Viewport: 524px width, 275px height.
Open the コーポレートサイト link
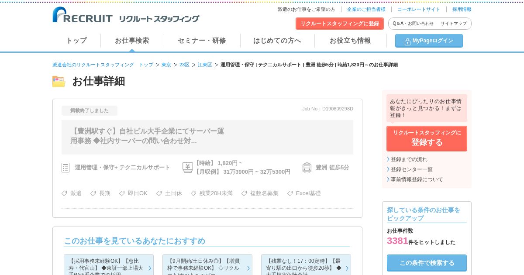tap(419, 9)
